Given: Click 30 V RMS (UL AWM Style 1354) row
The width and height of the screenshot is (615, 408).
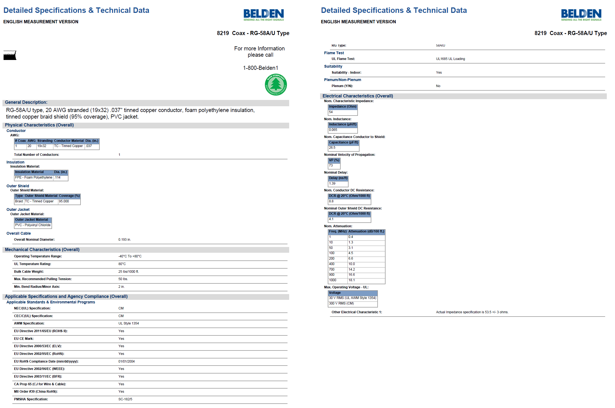Looking at the screenshot, I should coord(353,298).
